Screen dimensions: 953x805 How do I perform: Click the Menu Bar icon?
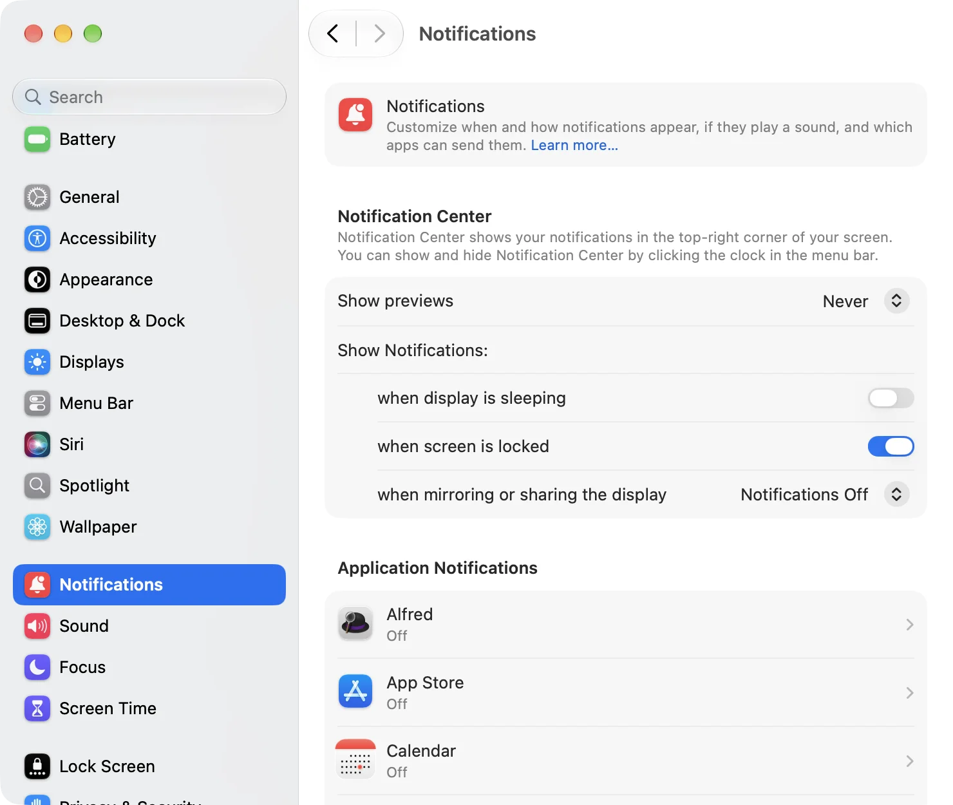pos(37,403)
